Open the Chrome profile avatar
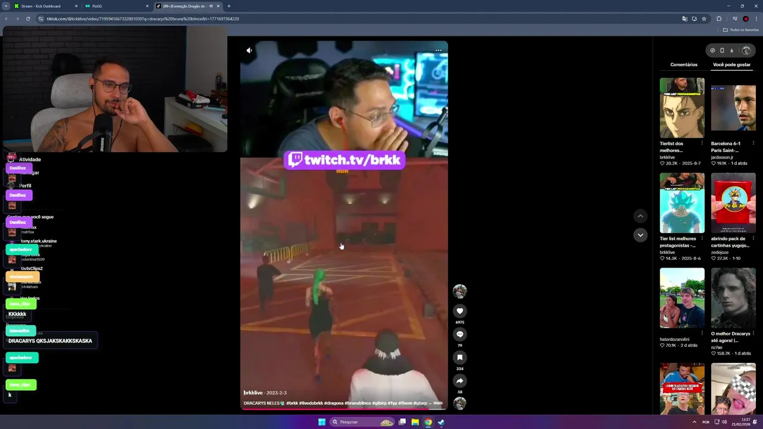Screen dimensions: 763x429 [745, 18]
